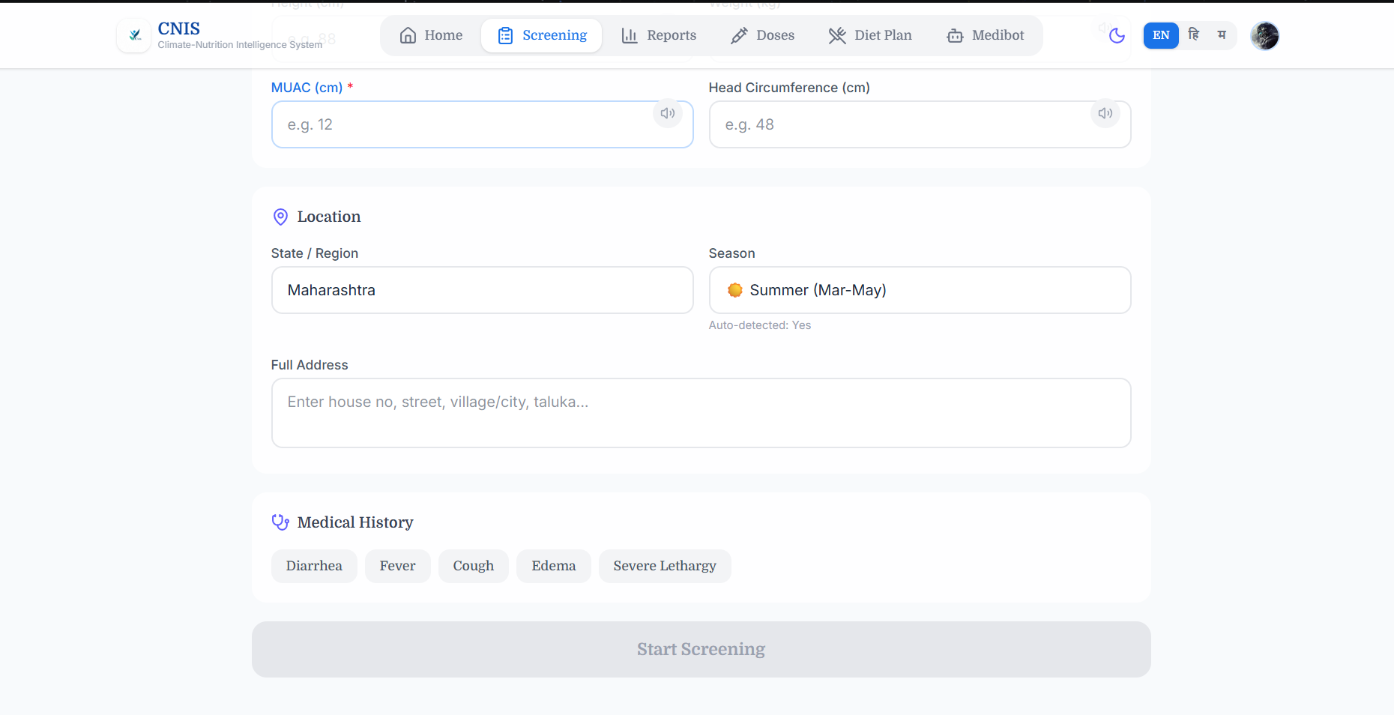Screen dimensions: 1394x715
Task: Open the user profile avatar
Action: [x=1264, y=35]
